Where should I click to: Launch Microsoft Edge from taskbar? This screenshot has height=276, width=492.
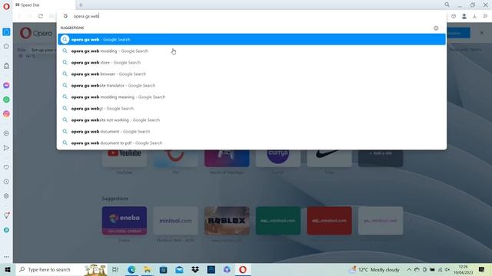131,269
